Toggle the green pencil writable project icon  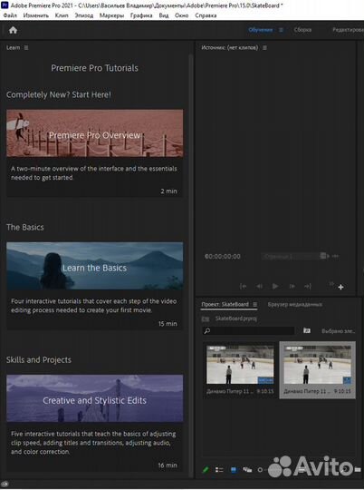(206, 470)
